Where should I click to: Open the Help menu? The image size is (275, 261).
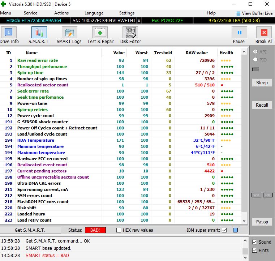(x=211, y=13)
